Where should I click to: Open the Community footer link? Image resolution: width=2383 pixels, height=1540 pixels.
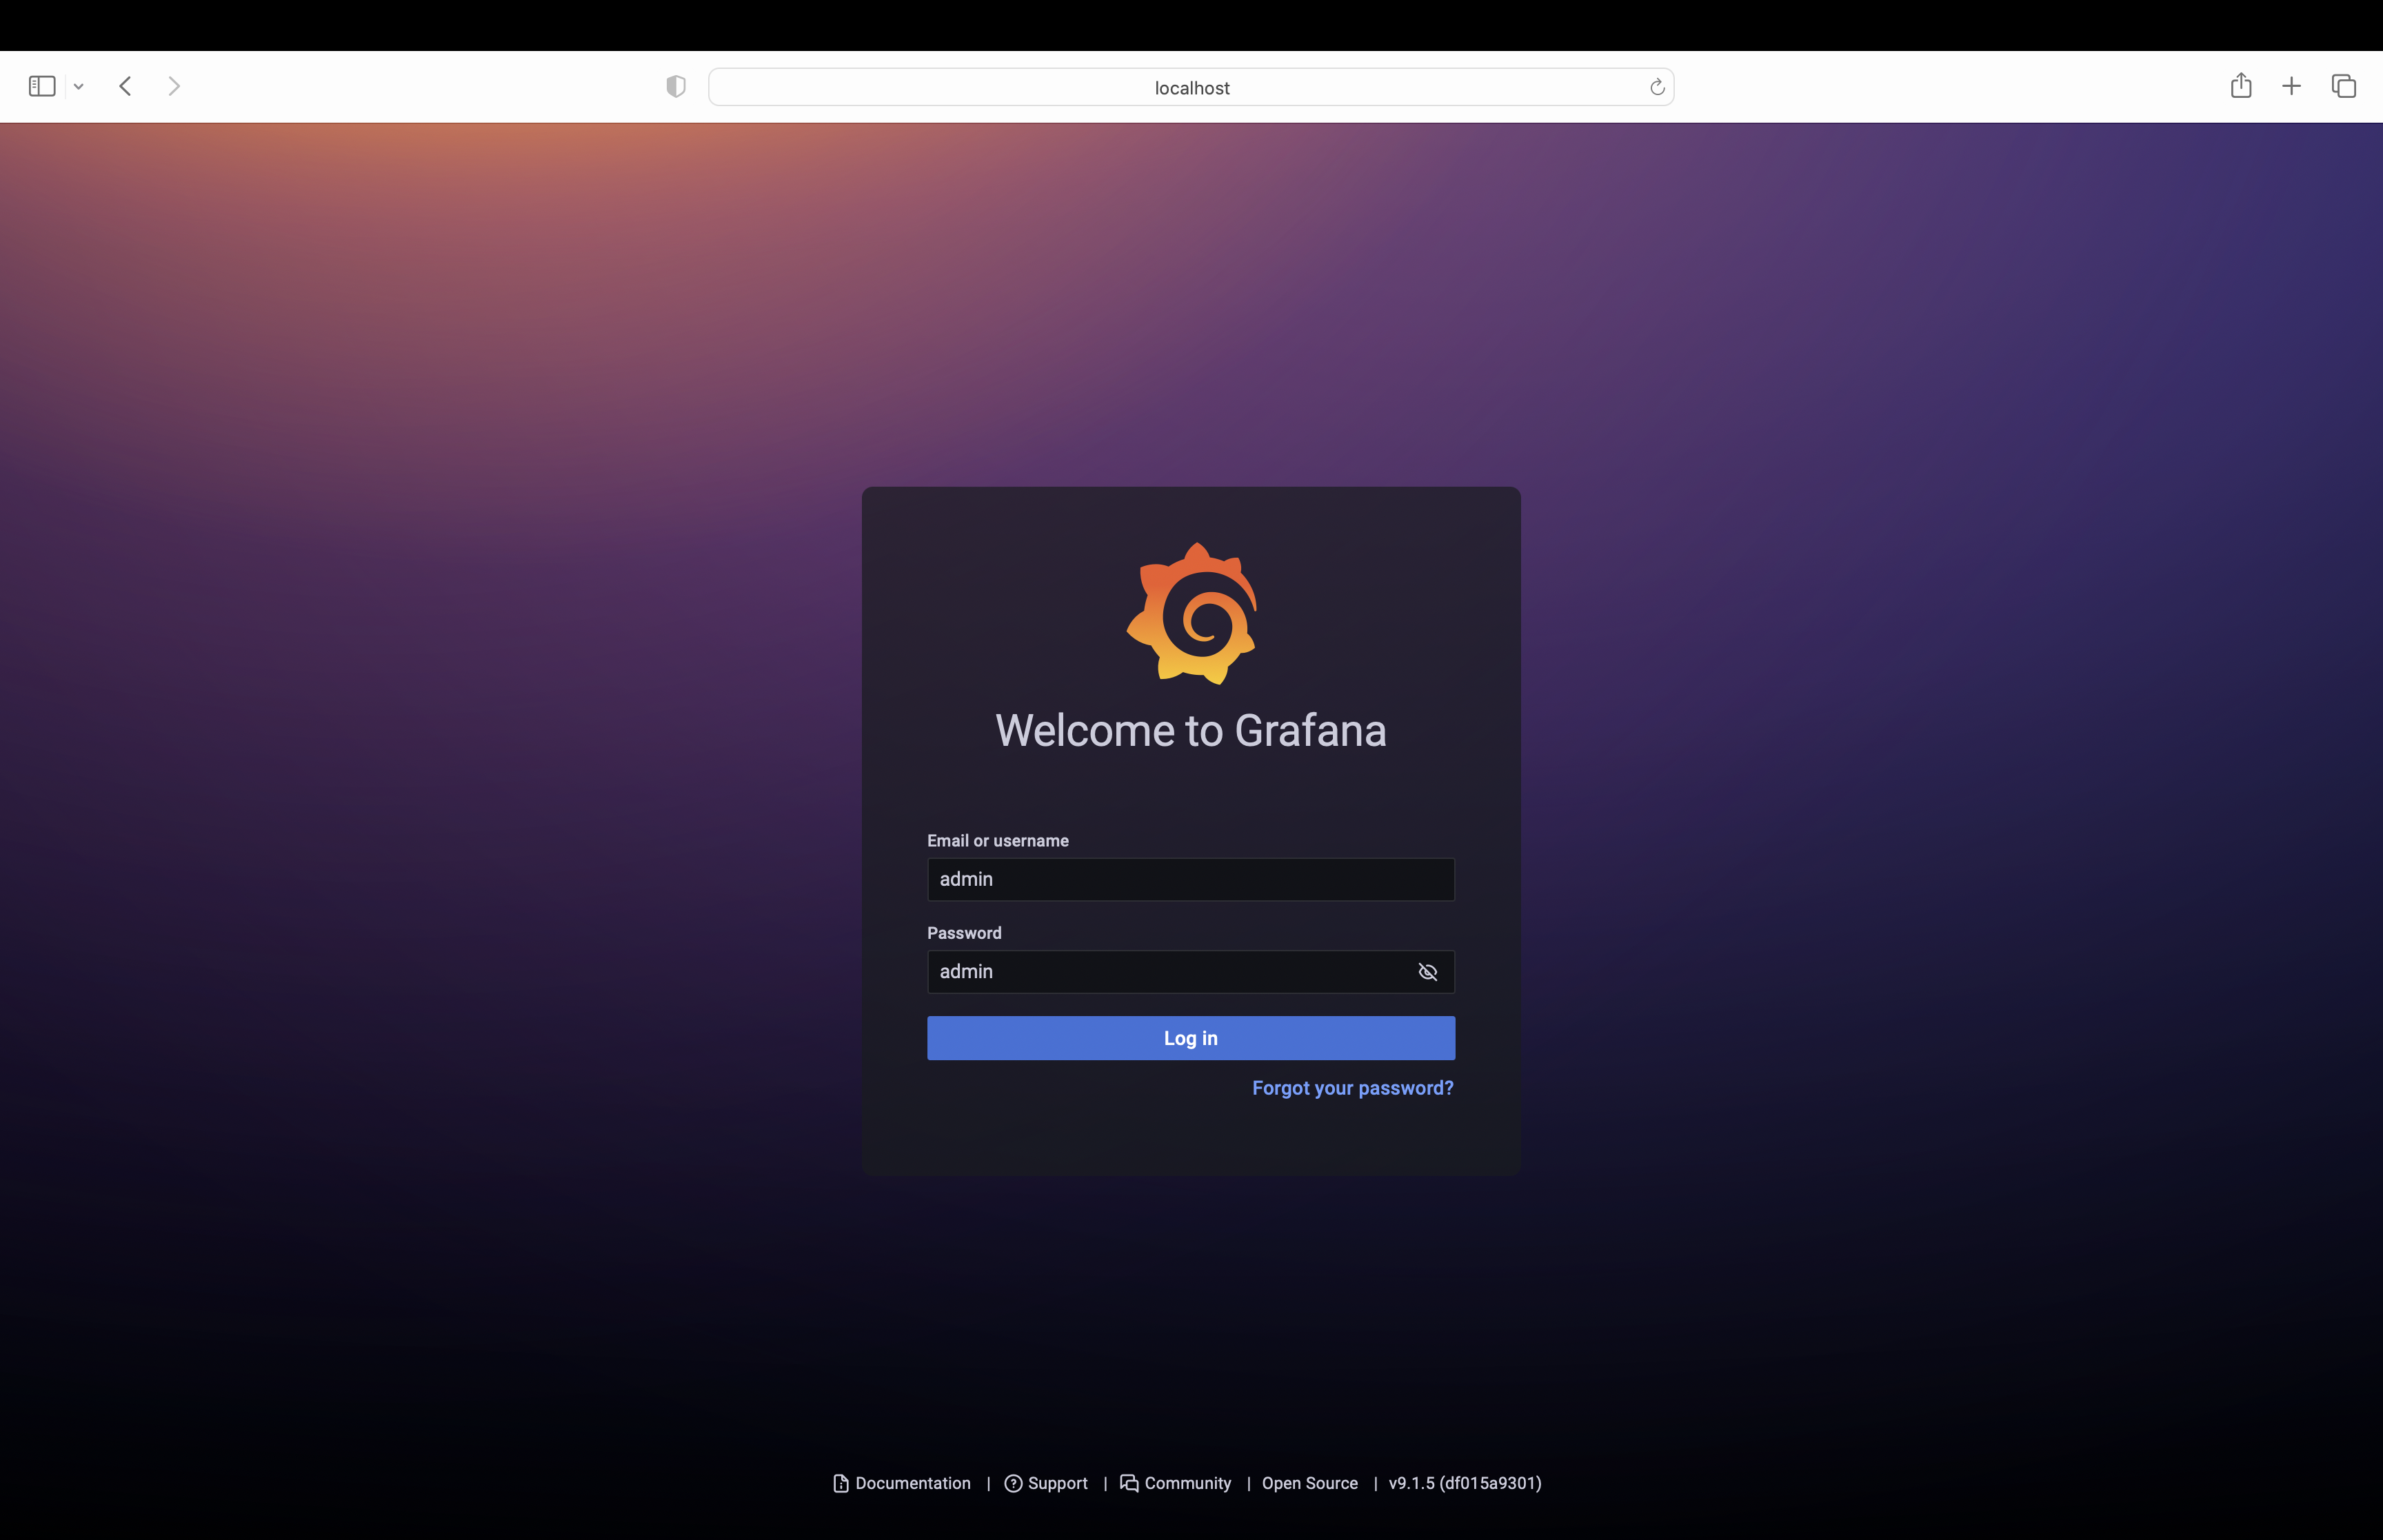1186,1483
